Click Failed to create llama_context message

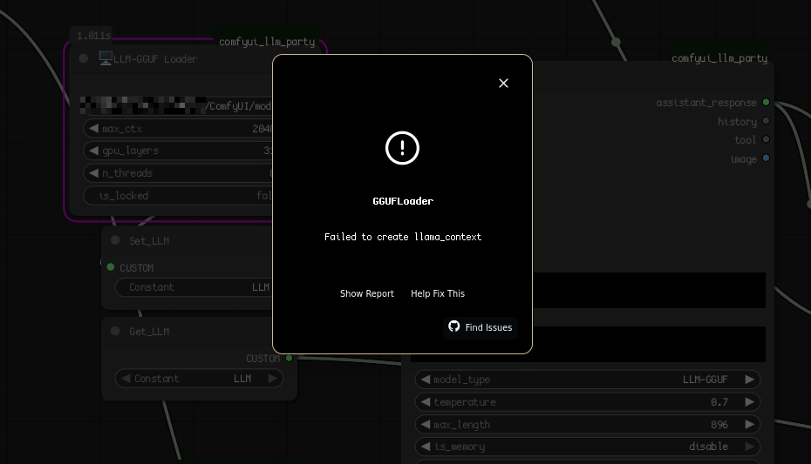pos(402,237)
